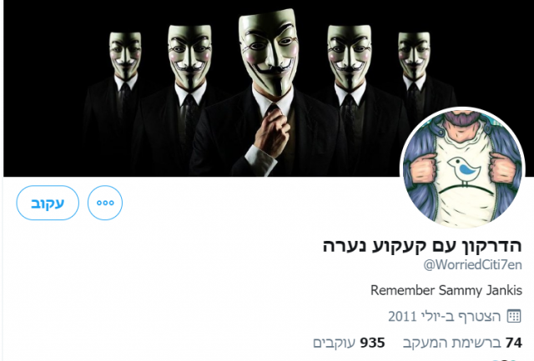
Task: Click the bold 74 following count number
Action: pos(514,343)
